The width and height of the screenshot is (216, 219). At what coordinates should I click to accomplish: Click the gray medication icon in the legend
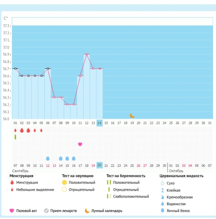coord(46,211)
